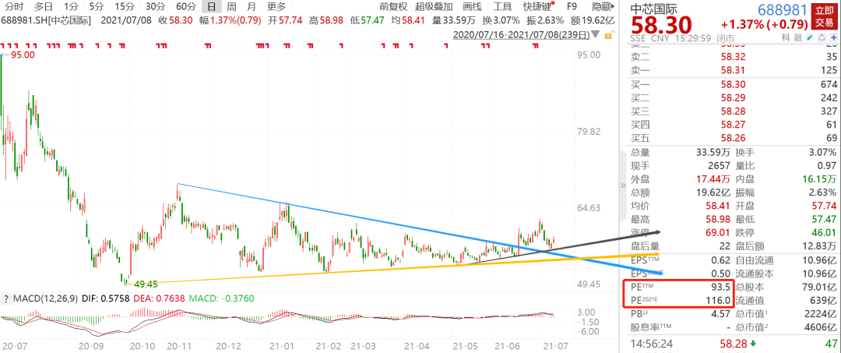Add stock to watchlist with plus icon

(834, 37)
